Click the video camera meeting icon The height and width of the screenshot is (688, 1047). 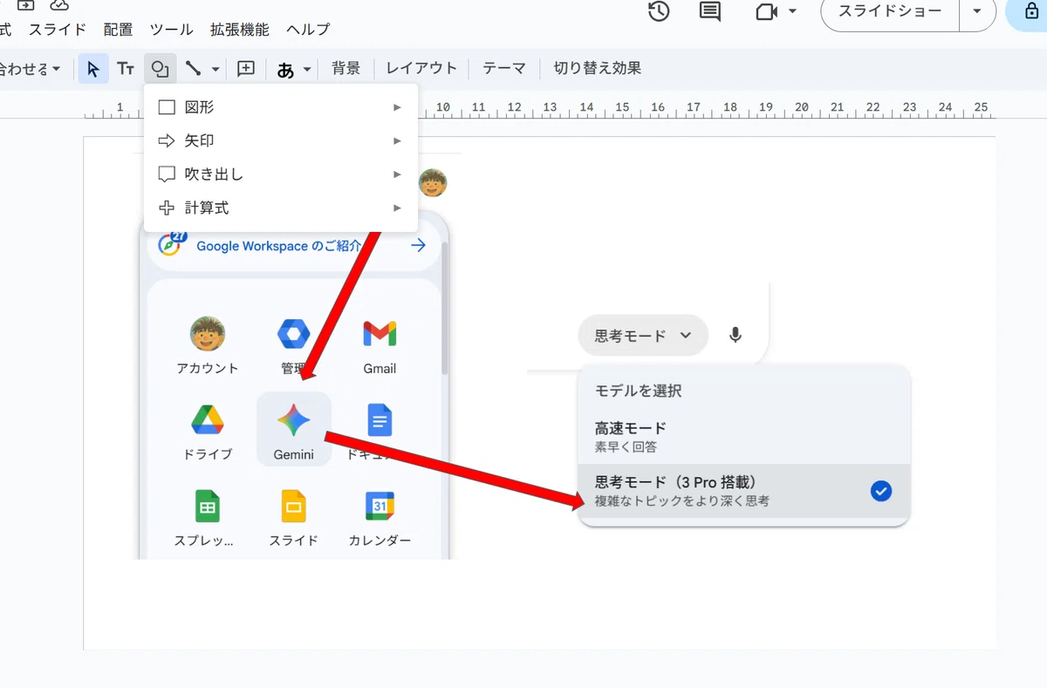(766, 11)
